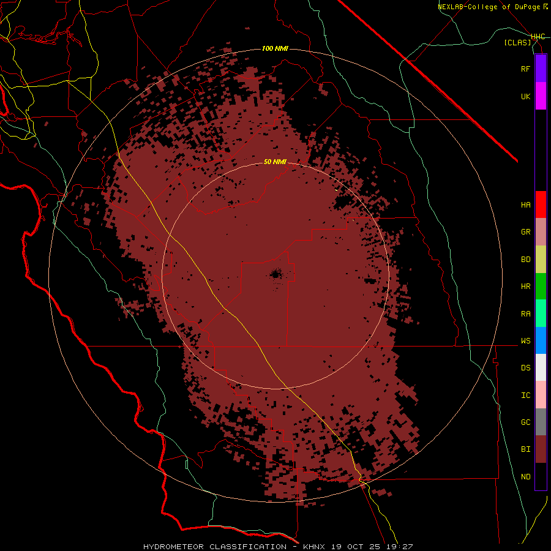Click the HA red legend swatch

click(541, 204)
